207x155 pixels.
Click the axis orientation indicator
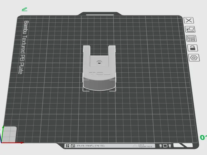click(11, 135)
